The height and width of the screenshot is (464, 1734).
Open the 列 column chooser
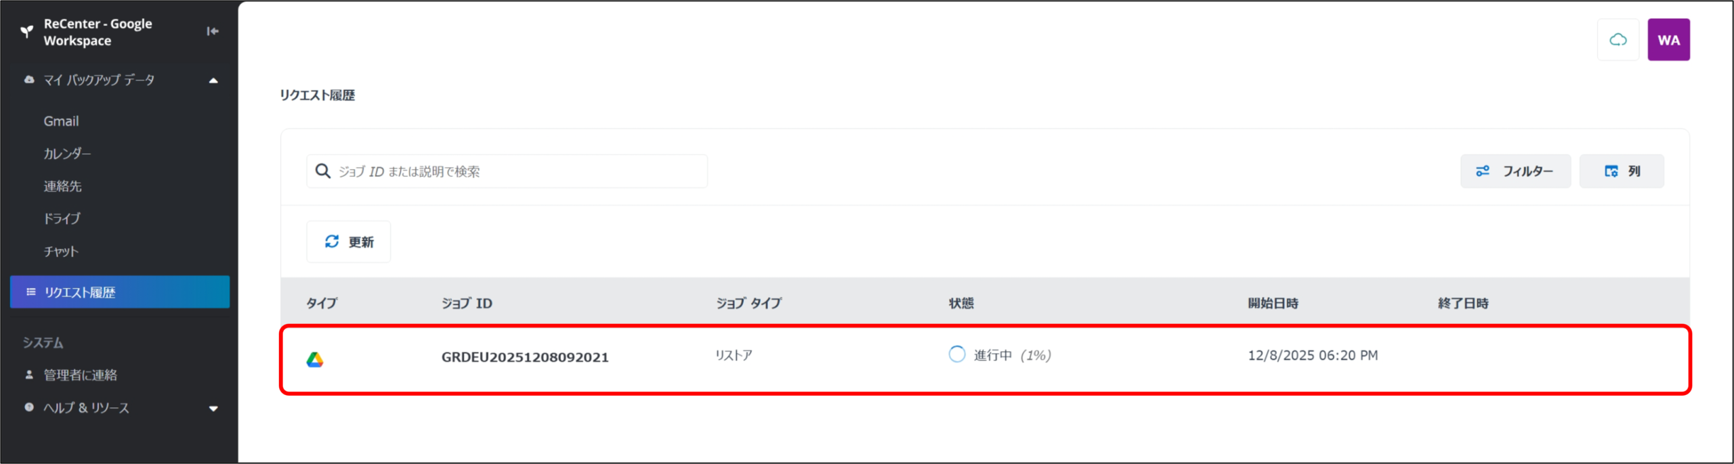[1621, 171]
